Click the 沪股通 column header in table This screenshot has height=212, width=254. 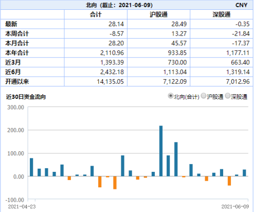pos(158,14)
